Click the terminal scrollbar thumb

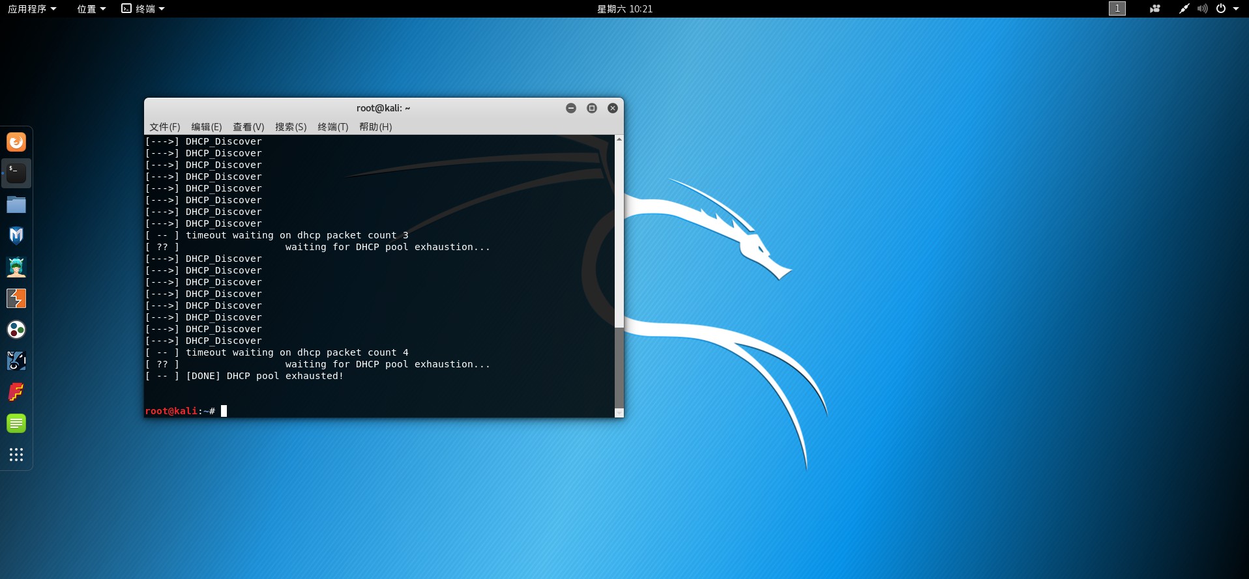(619, 367)
